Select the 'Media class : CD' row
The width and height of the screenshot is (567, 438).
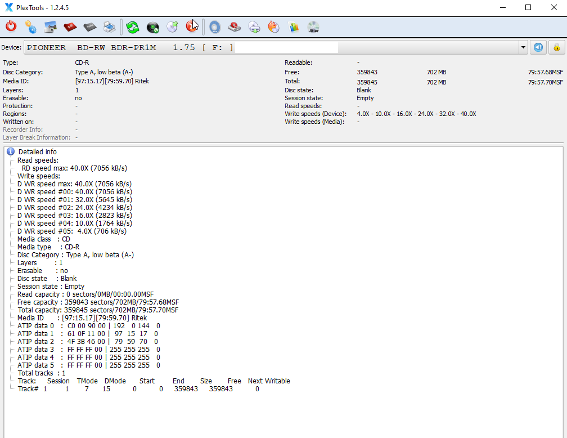coord(44,239)
